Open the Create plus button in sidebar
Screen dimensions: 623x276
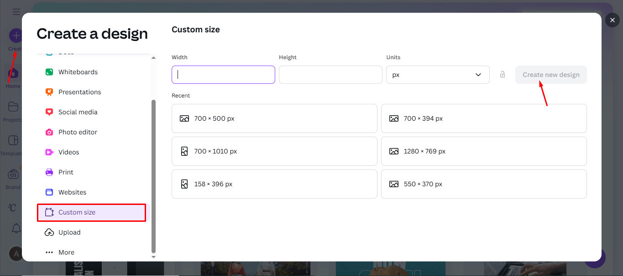pyautogui.click(x=16, y=35)
